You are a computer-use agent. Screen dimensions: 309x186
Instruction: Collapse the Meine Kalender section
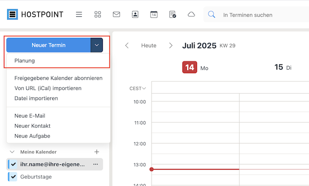click(x=12, y=152)
